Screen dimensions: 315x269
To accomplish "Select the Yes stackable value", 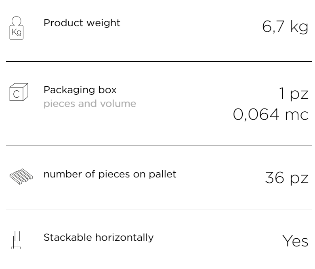I will 295,241.
